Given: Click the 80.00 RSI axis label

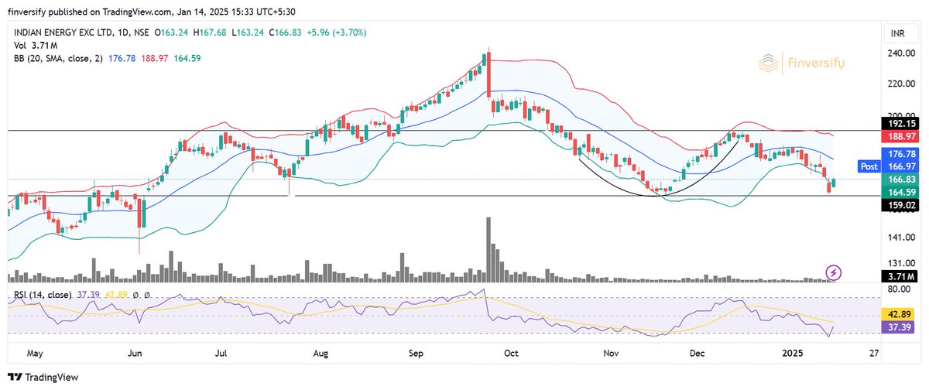Looking at the screenshot, I should pos(899,289).
